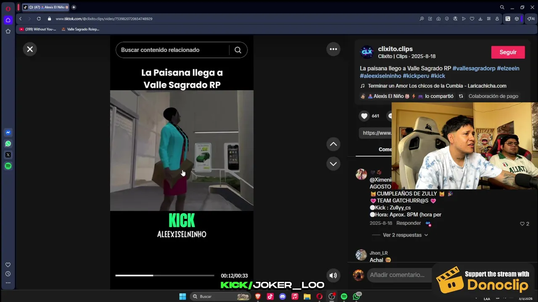Viewport: 538px width, 302px height.
Task: Like the video with heart icon
Action: point(364,116)
